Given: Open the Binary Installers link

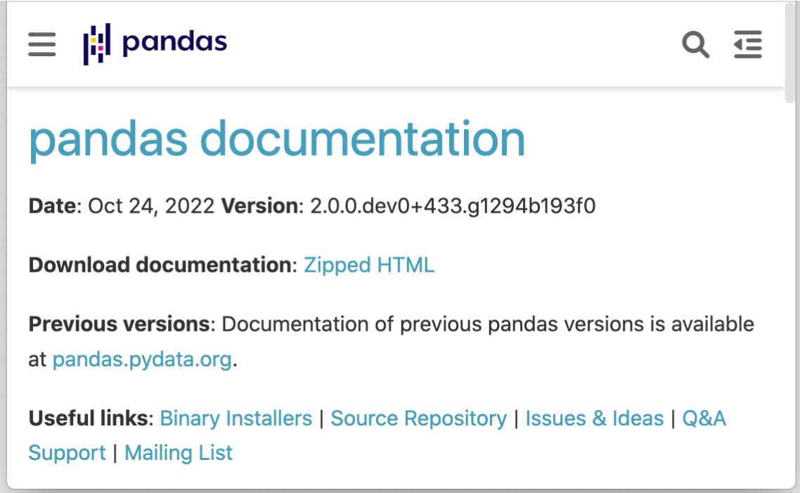Looking at the screenshot, I should 236,419.
